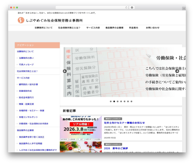Open last sidebar link starting しぶやめぐみ社会保険労務士事務所がで
194x164 pixels.
point(38,150)
